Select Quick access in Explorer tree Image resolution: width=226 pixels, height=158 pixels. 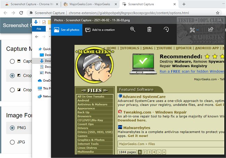pyautogui.click(x=45, y=49)
